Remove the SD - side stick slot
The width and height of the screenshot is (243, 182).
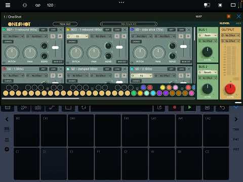(x=189, y=30)
